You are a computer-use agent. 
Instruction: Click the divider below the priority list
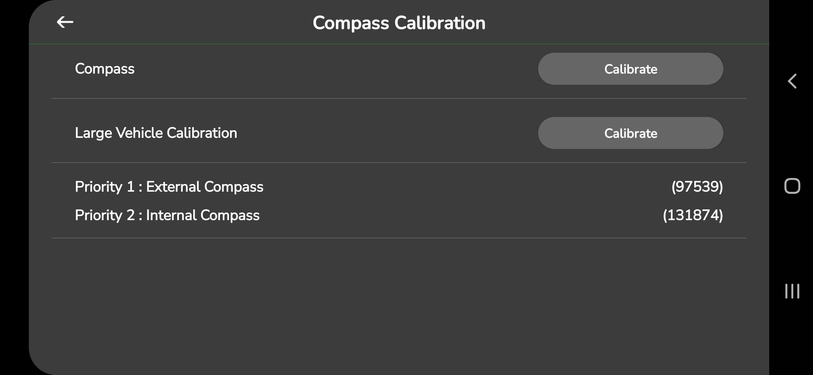click(x=399, y=238)
